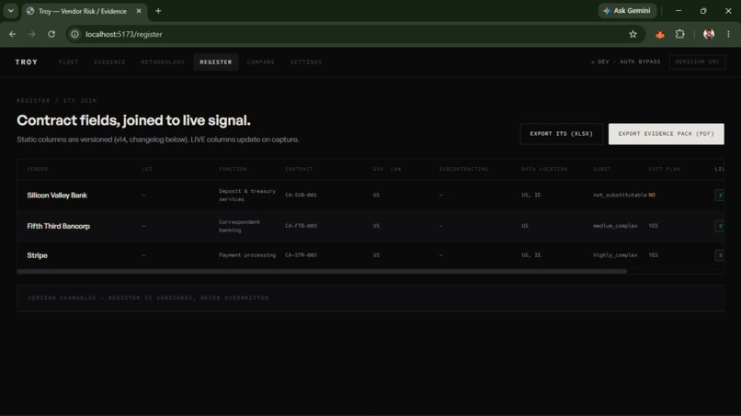Go to the Compare tab
The width and height of the screenshot is (741, 416).
click(261, 62)
